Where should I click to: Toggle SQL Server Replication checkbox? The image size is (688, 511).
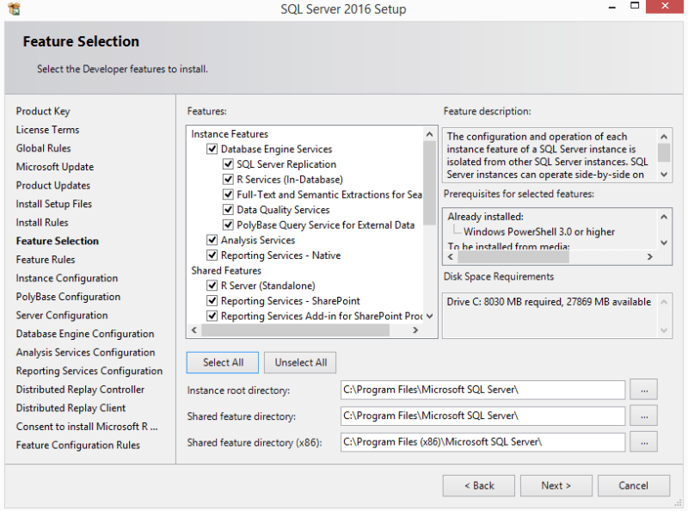click(228, 164)
